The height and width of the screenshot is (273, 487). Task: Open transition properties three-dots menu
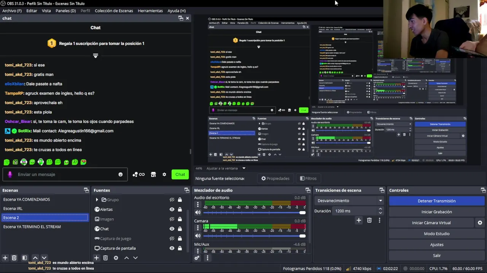click(x=379, y=220)
